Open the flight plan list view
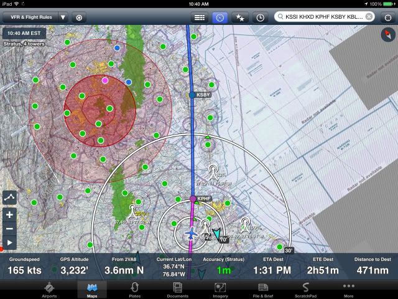 (x=200, y=17)
